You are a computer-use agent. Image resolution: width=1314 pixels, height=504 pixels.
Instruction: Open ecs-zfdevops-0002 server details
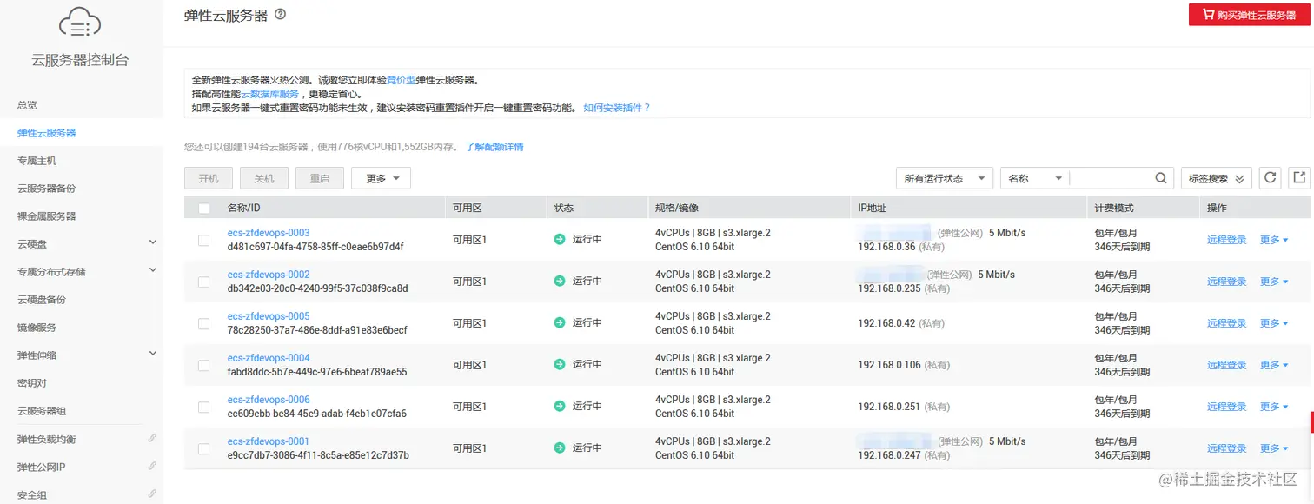point(269,274)
